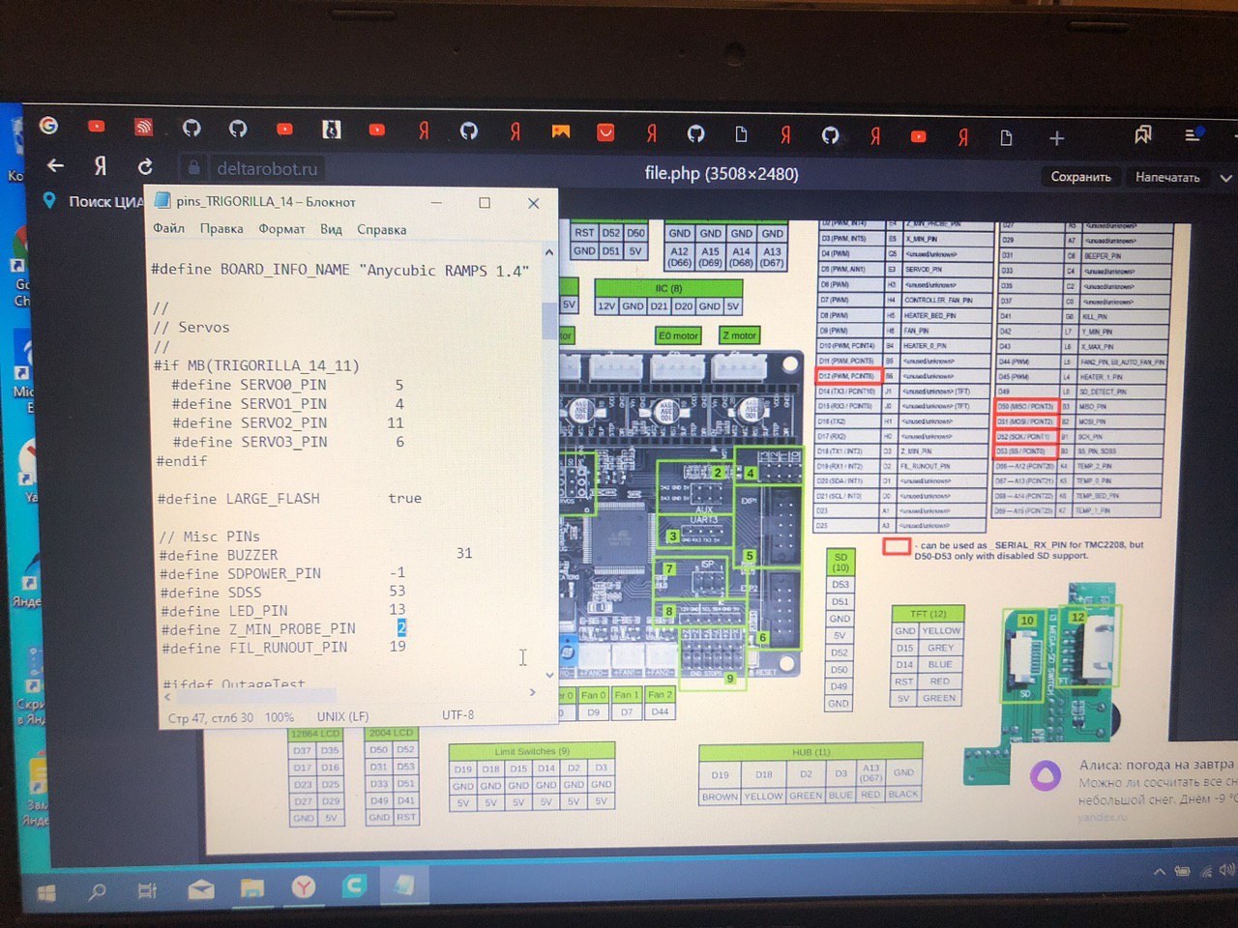
Task: Open the Файл menu in Notepad
Action: coord(168,228)
